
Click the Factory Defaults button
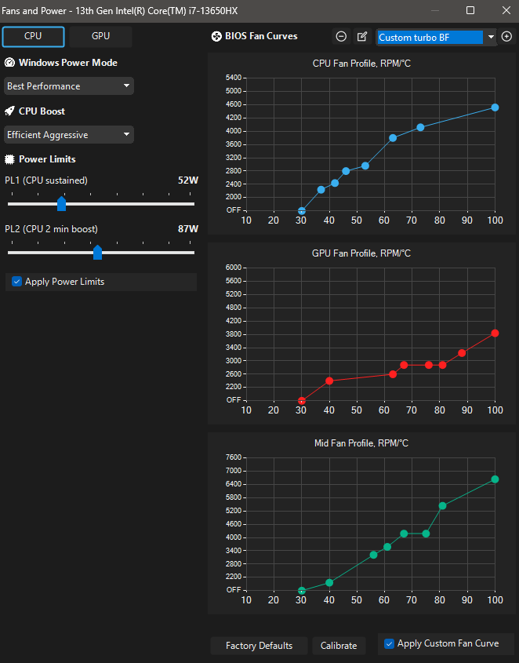click(x=259, y=646)
